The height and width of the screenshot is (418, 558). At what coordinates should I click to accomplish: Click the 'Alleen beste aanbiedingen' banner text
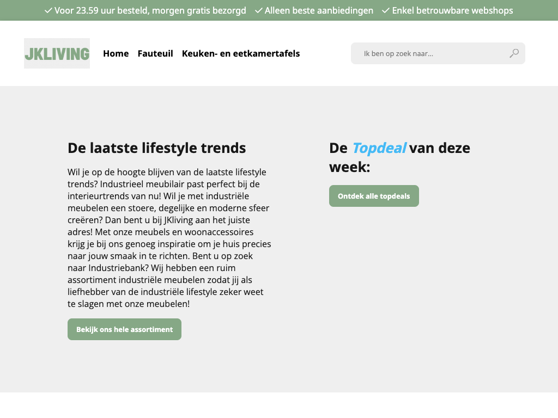319,10
